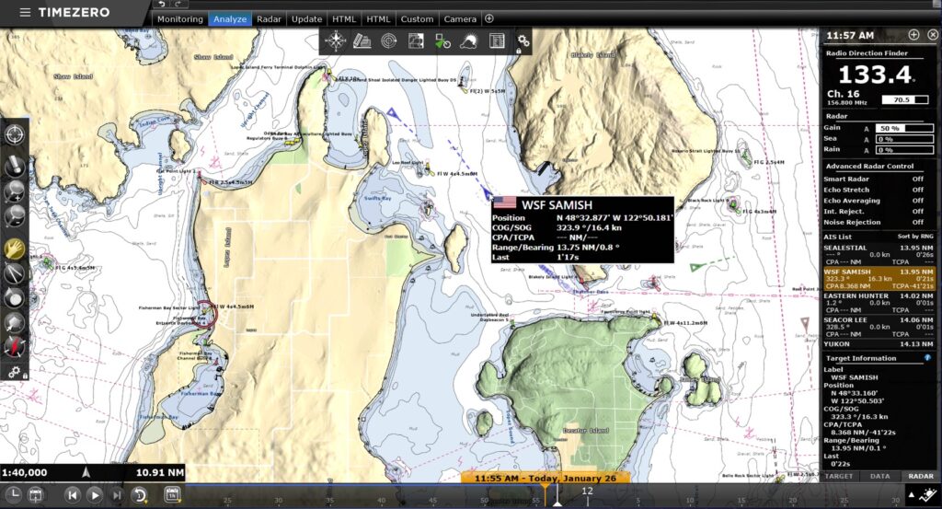Select the Analyze workspace tab
Image resolution: width=942 pixels, height=509 pixels.
(230, 19)
